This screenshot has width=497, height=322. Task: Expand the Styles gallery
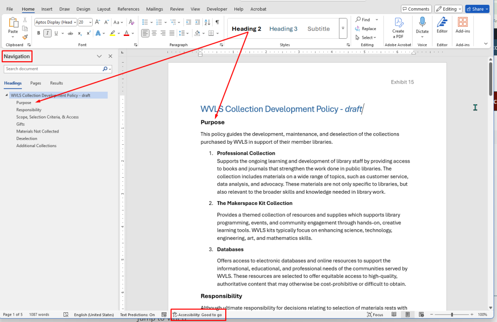(x=343, y=28)
